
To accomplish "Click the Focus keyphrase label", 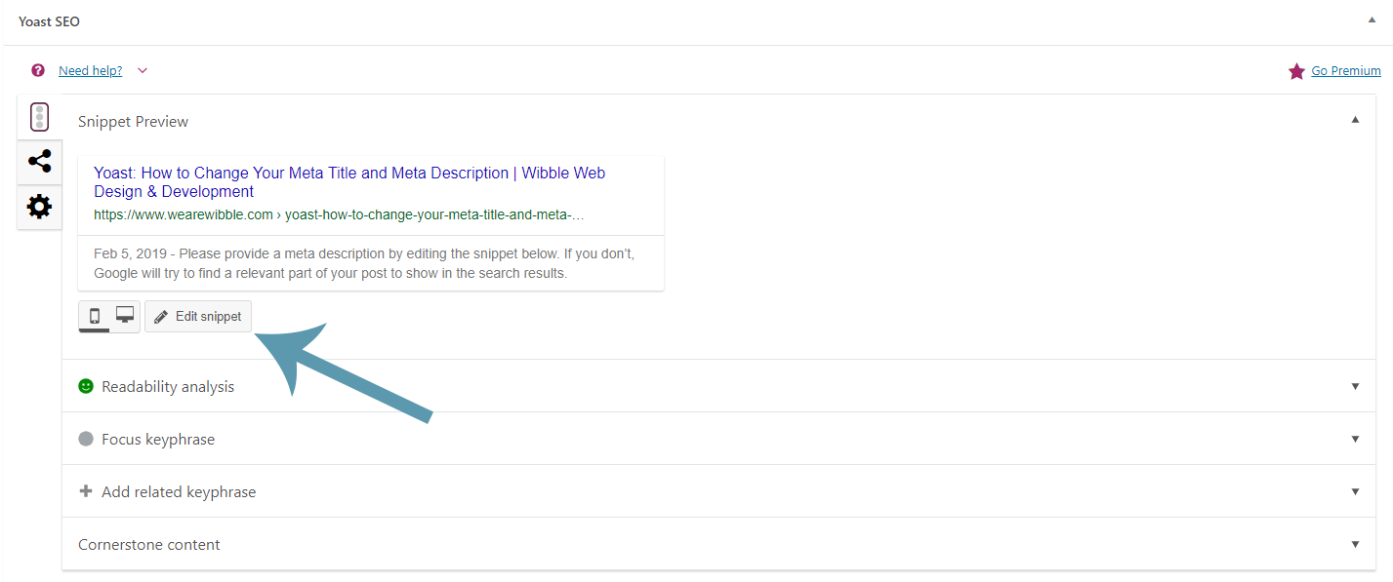I will pyautogui.click(x=158, y=440).
